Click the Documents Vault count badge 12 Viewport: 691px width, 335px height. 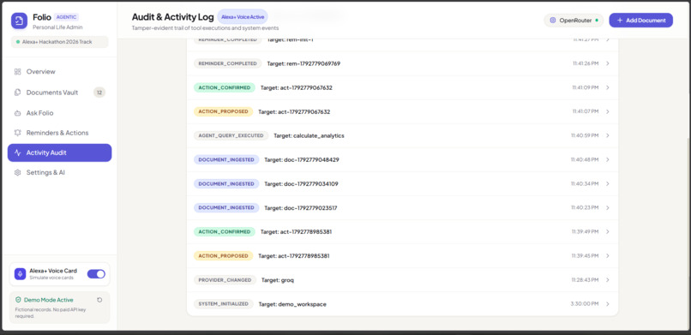pyautogui.click(x=99, y=93)
